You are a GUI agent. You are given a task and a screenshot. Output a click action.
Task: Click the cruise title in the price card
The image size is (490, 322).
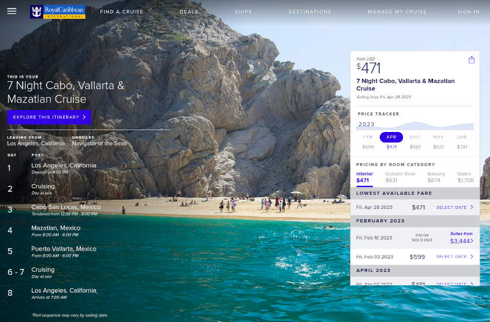click(405, 85)
